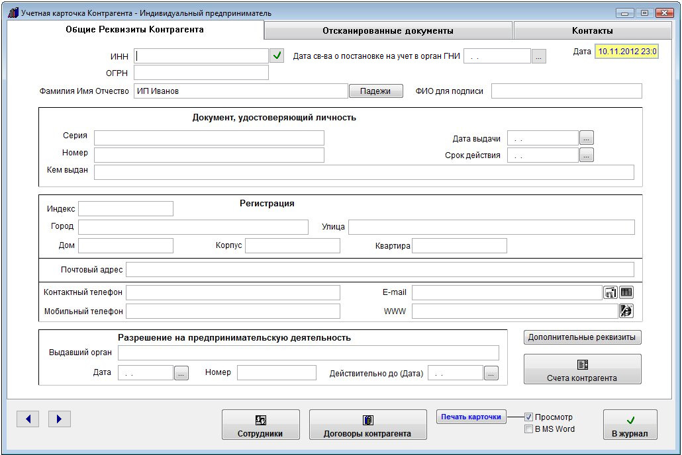Image resolution: width=682 pixels, height=455 pixels.
Task: Click the green checkmark next to ИНН field
Action: pos(277,56)
